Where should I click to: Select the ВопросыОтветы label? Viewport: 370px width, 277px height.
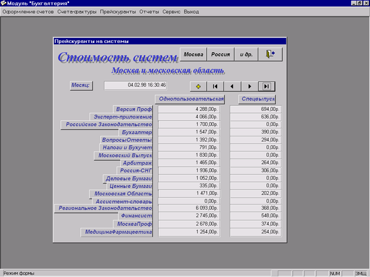pyautogui.click(x=127, y=140)
